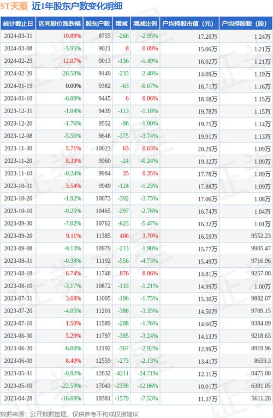Click the 户均持股数（股） column header

(246, 23)
